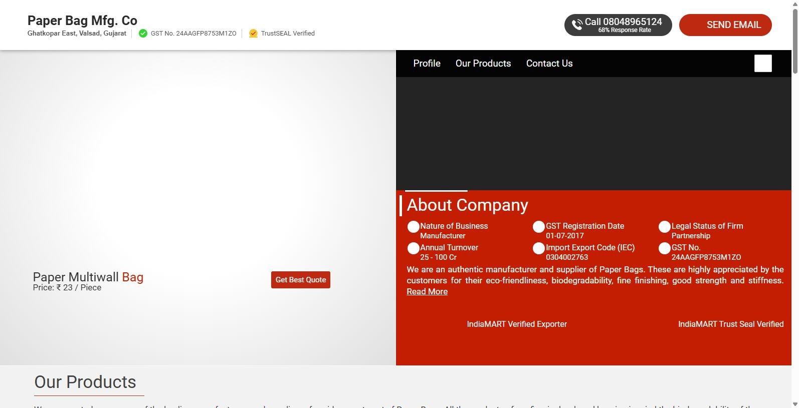Image resolution: width=799 pixels, height=408 pixels.
Task: Click the circle icon beside GST Registration Date
Action: click(x=538, y=227)
